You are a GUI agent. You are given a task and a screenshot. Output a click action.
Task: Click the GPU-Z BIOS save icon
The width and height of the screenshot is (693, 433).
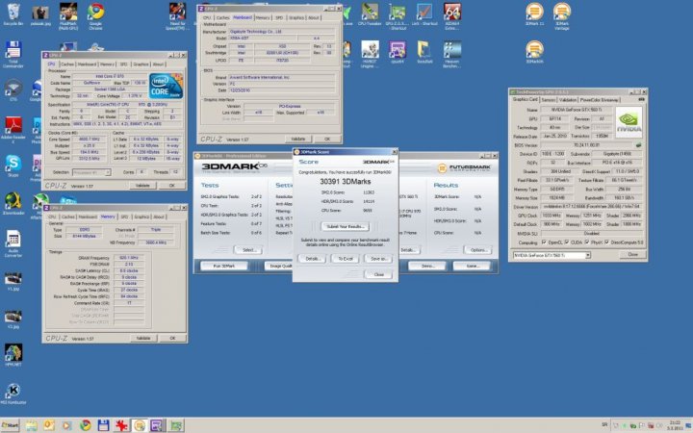[x=638, y=145]
